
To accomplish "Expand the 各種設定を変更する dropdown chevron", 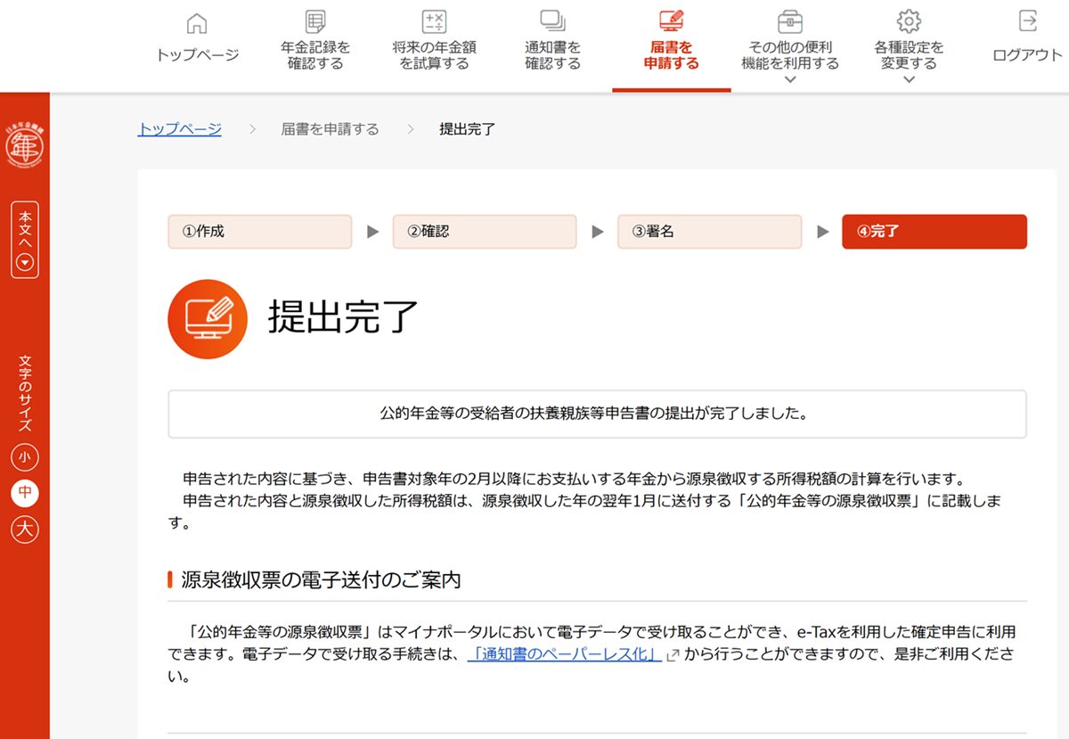I will click(x=909, y=79).
